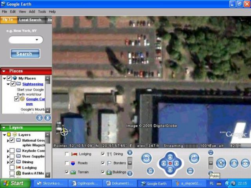Email the current view
251x188 pixels.
tap(245, 163)
